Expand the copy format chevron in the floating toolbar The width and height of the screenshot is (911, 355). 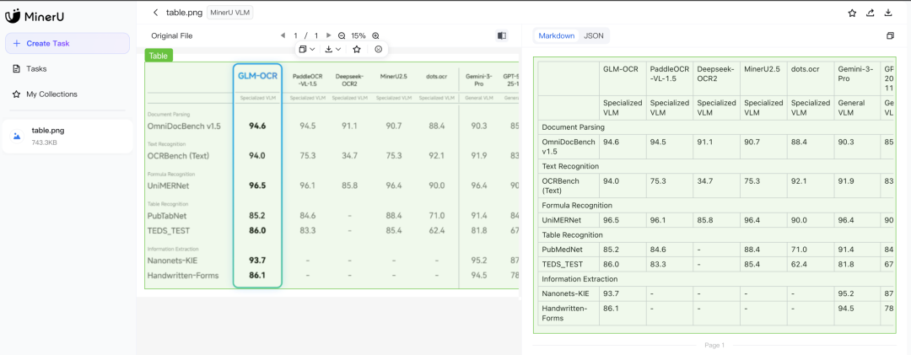tap(312, 50)
